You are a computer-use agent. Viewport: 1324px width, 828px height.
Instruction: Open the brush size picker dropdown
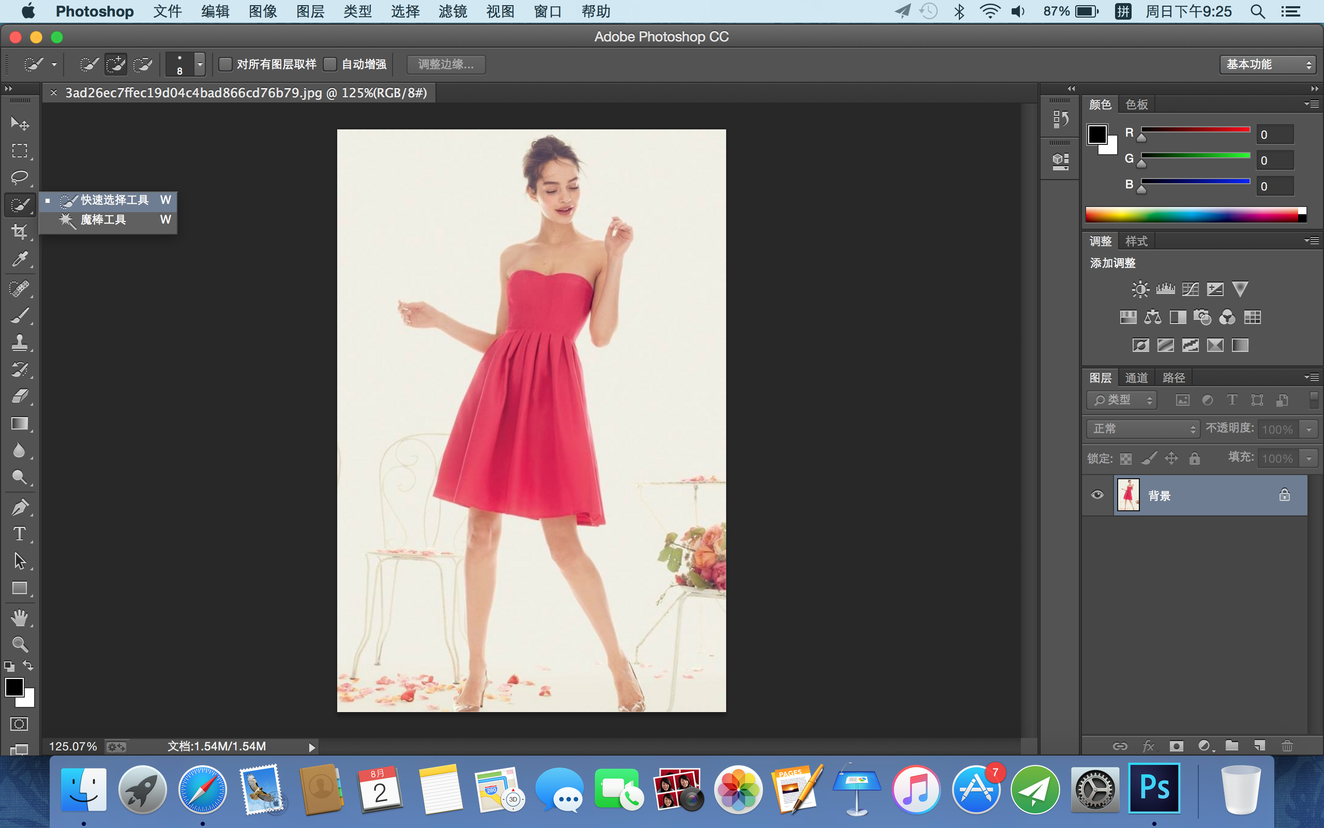click(x=200, y=64)
